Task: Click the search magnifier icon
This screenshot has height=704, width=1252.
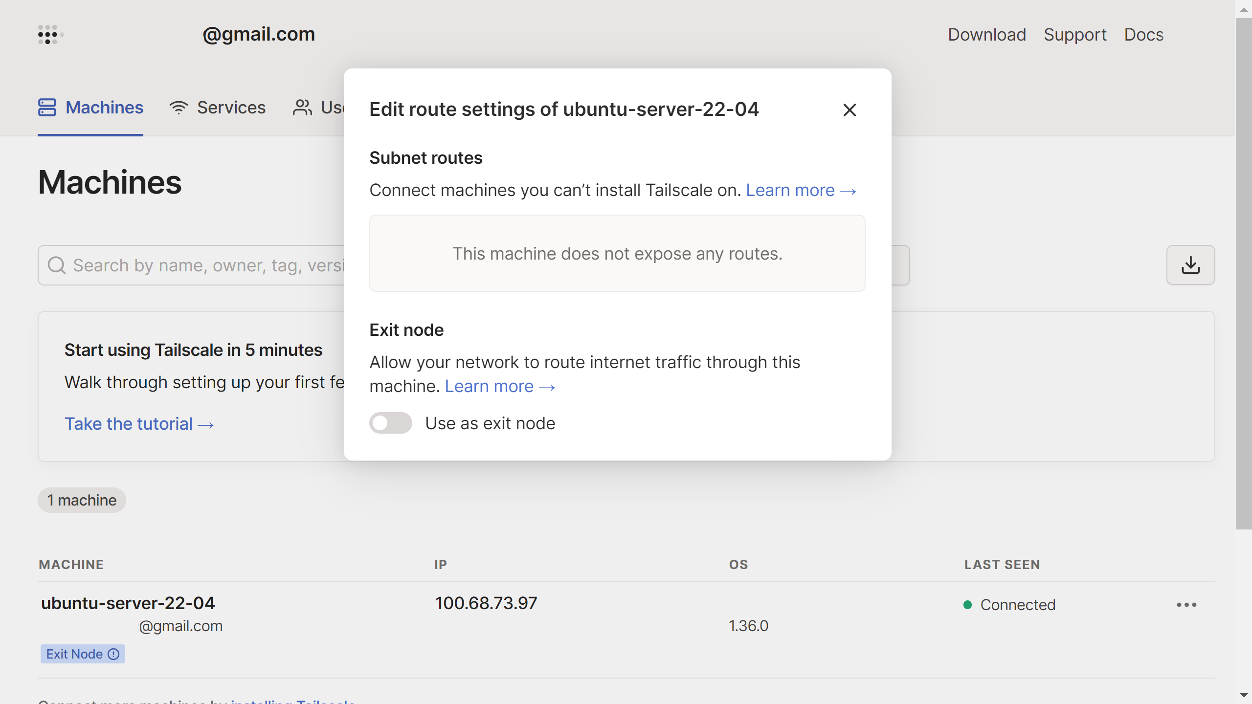Action: point(57,265)
